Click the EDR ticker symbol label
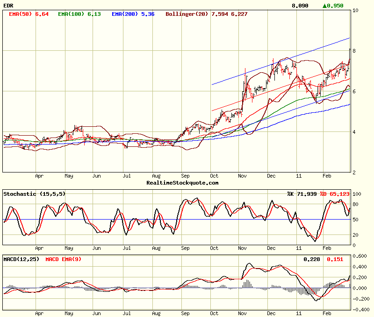The width and height of the screenshot is (374, 317). pos(8,6)
